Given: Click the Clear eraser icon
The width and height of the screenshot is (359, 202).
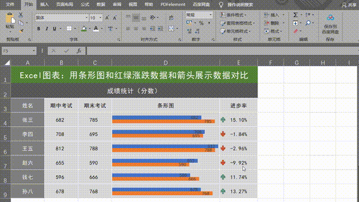Looking at the screenshot, I should [x=296, y=31].
